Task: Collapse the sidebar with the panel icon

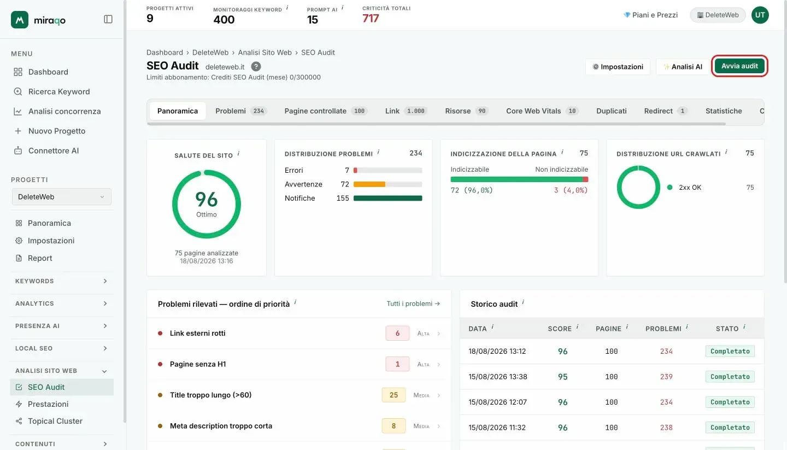Action: (108, 19)
